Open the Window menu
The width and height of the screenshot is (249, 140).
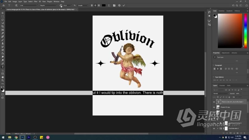56,2
